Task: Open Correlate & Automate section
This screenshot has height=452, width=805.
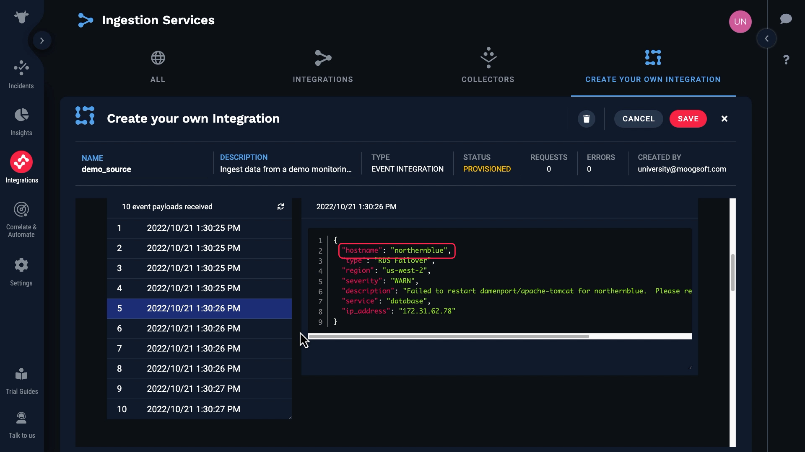Action: pos(21,210)
